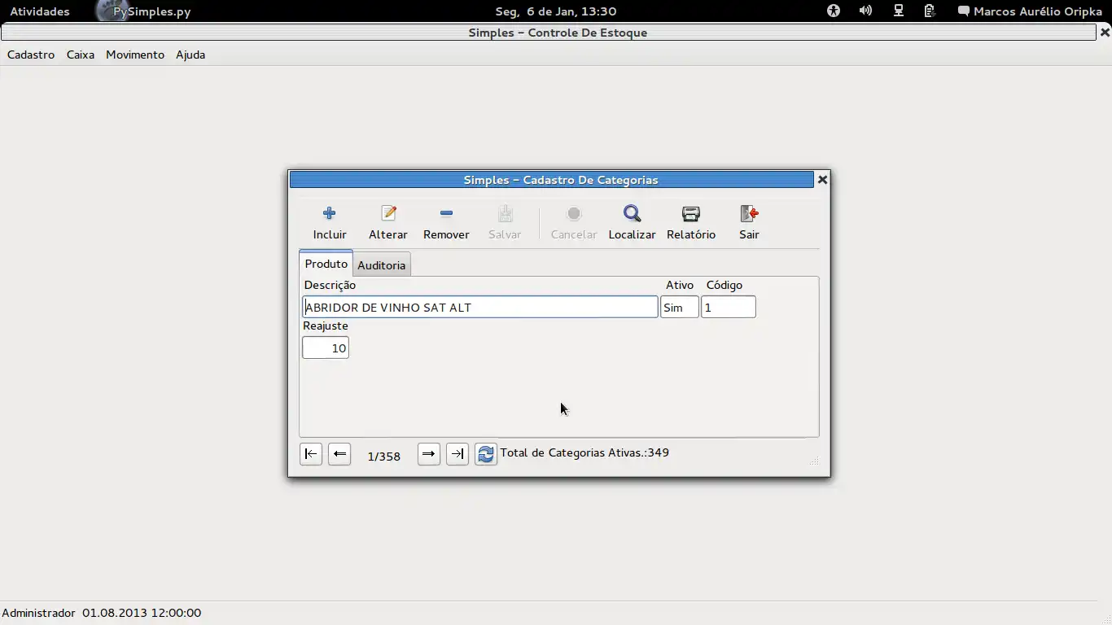
Task: Click the Remover minus icon
Action: point(446,213)
